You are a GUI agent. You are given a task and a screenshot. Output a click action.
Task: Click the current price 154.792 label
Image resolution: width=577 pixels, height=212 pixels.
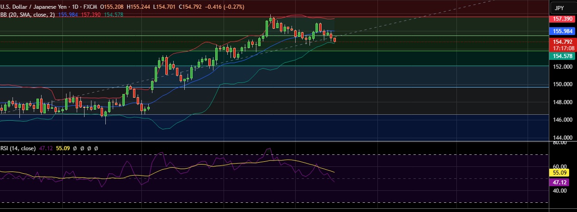pyautogui.click(x=562, y=41)
